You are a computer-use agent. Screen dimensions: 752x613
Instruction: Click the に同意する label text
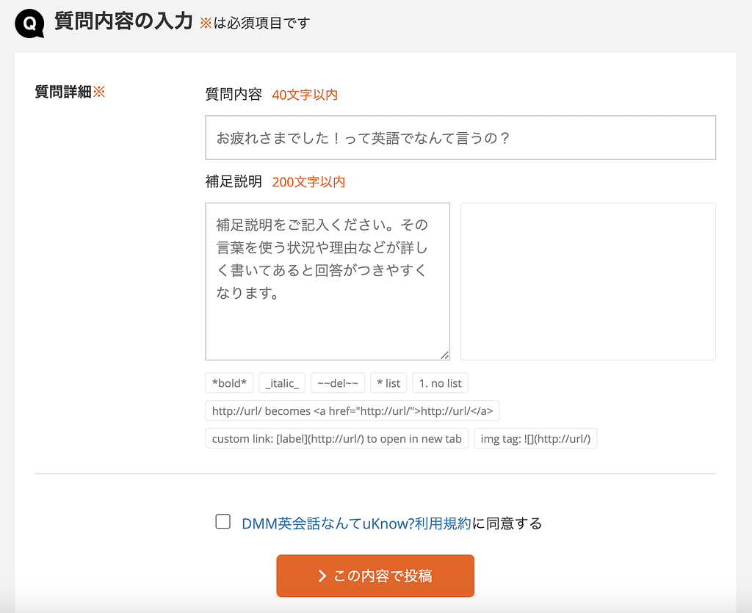(507, 523)
